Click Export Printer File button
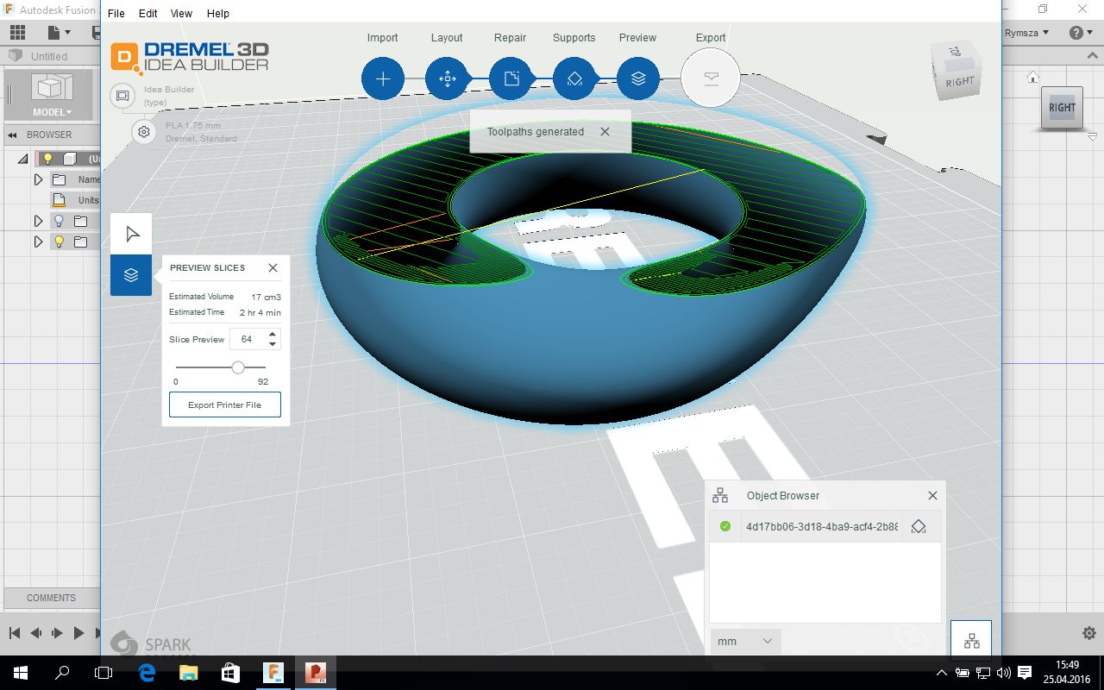Image resolution: width=1104 pixels, height=690 pixels. coord(225,405)
